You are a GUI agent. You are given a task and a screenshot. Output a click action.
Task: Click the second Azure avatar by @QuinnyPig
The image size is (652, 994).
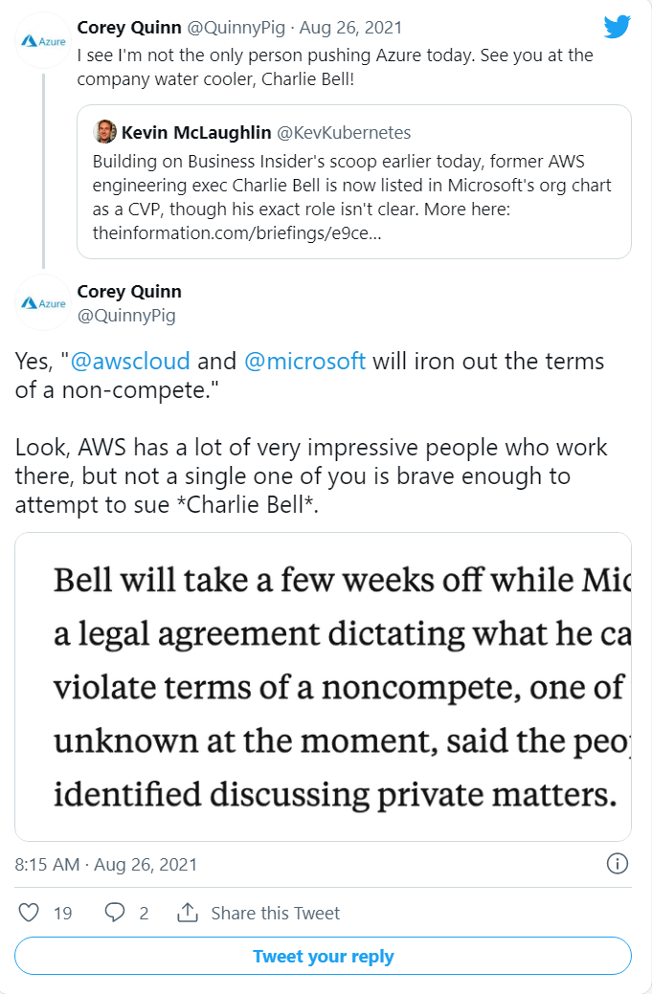(x=43, y=302)
